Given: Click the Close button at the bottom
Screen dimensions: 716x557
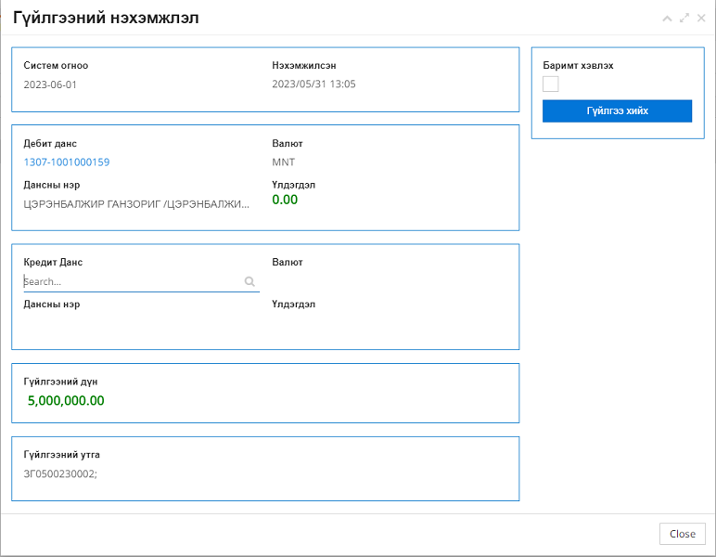Looking at the screenshot, I should (x=683, y=534).
